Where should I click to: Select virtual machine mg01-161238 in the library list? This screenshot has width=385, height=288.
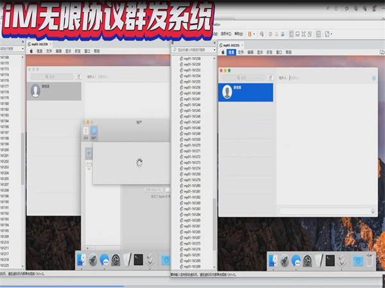tap(193, 58)
